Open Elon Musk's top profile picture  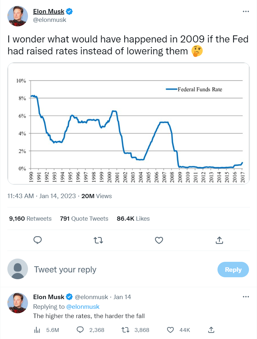pyautogui.click(x=18, y=16)
